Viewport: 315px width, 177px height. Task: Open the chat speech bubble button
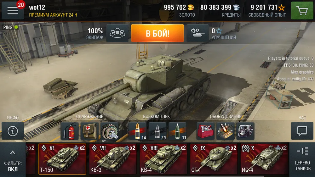click(302, 131)
